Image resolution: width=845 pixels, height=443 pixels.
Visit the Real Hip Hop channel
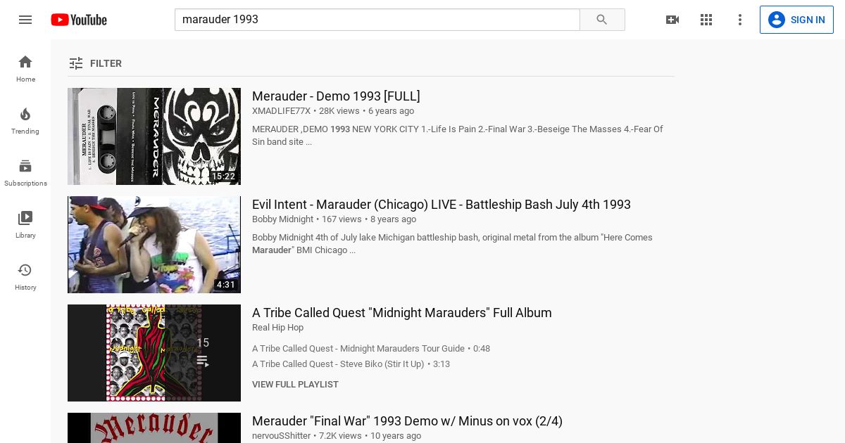click(x=278, y=328)
